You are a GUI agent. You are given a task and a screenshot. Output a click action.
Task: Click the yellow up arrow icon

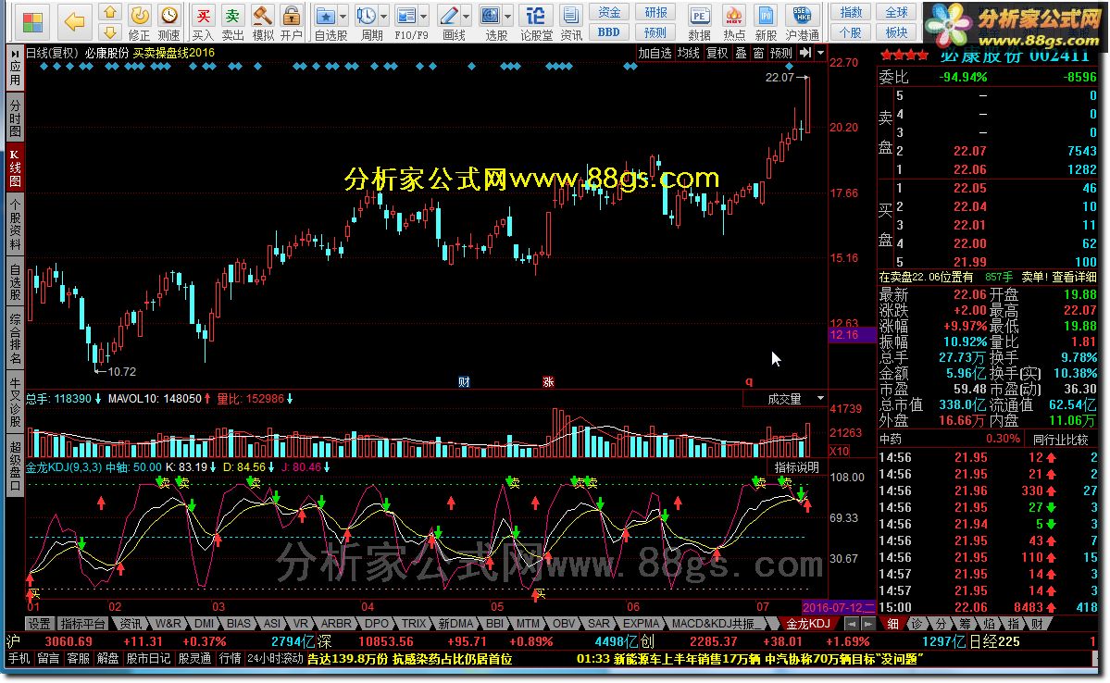pos(110,13)
